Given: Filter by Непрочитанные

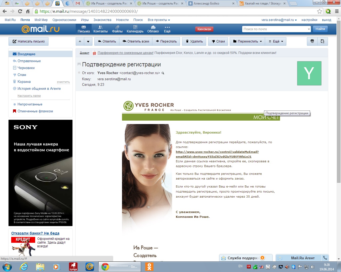Looking at the screenshot, I should click(30, 104).
